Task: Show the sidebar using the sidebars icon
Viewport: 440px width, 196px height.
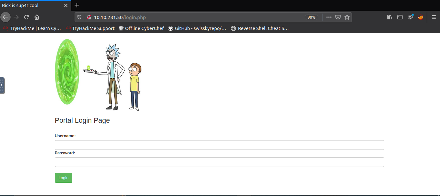Action: 400,17
